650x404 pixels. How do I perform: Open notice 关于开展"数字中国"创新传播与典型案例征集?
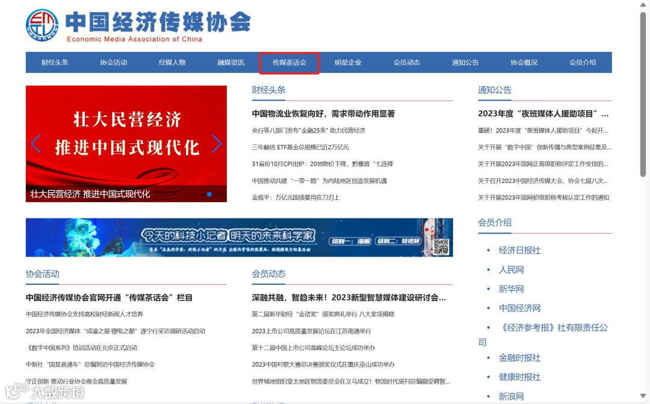click(x=545, y=148)
